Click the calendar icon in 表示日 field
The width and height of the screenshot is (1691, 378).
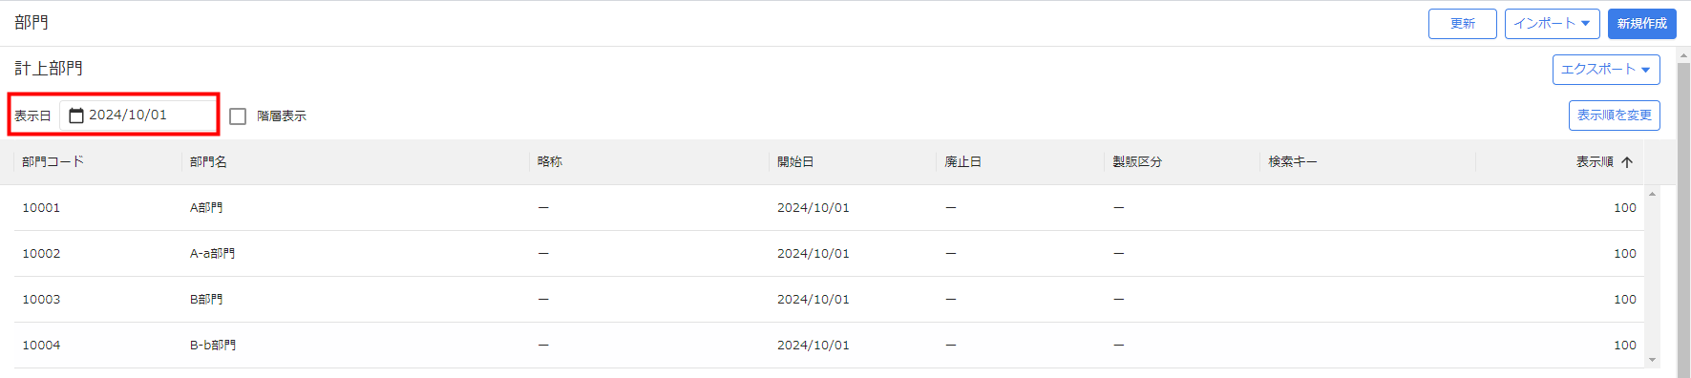(x=76, y=115)
